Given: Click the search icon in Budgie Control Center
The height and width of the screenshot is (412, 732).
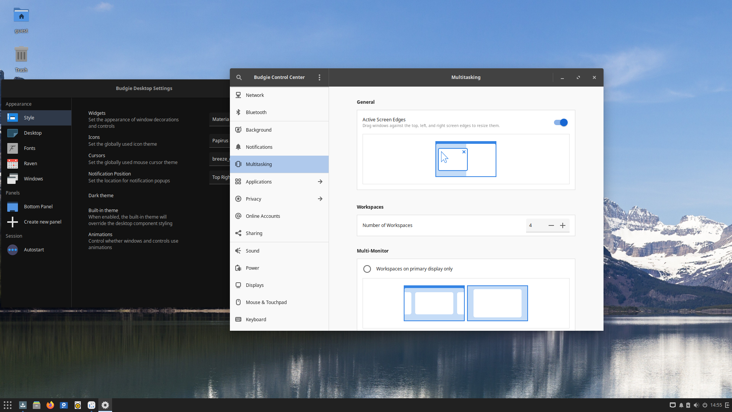Looking at the screenshot, I should coord(239,77).
